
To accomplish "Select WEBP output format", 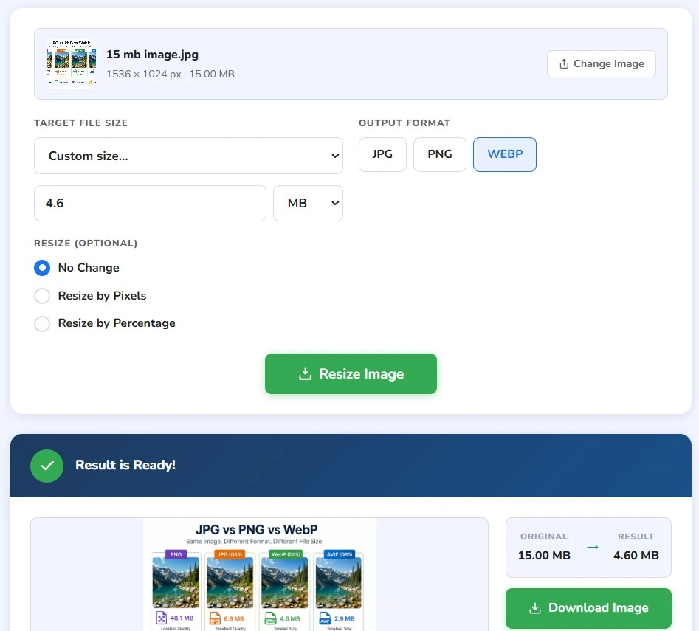I will click(505, 154).
